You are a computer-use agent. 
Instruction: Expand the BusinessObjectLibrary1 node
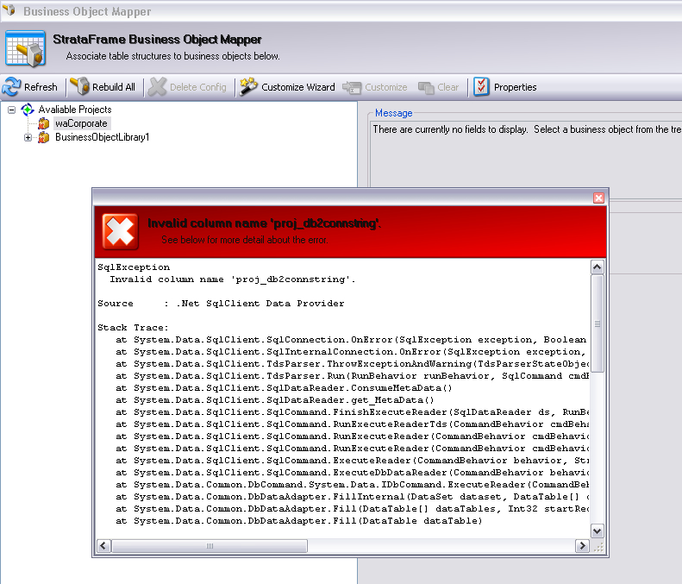[x=28, y=137]
